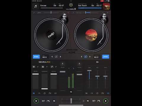The image size is (142, 106).
Task: Adjust the left channel volume fader
Action: [x=63, y=72]
